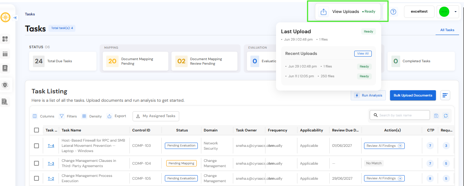Select the Total Due Tasks card
This screenshot has width=464, height=186.
(63, 61)
